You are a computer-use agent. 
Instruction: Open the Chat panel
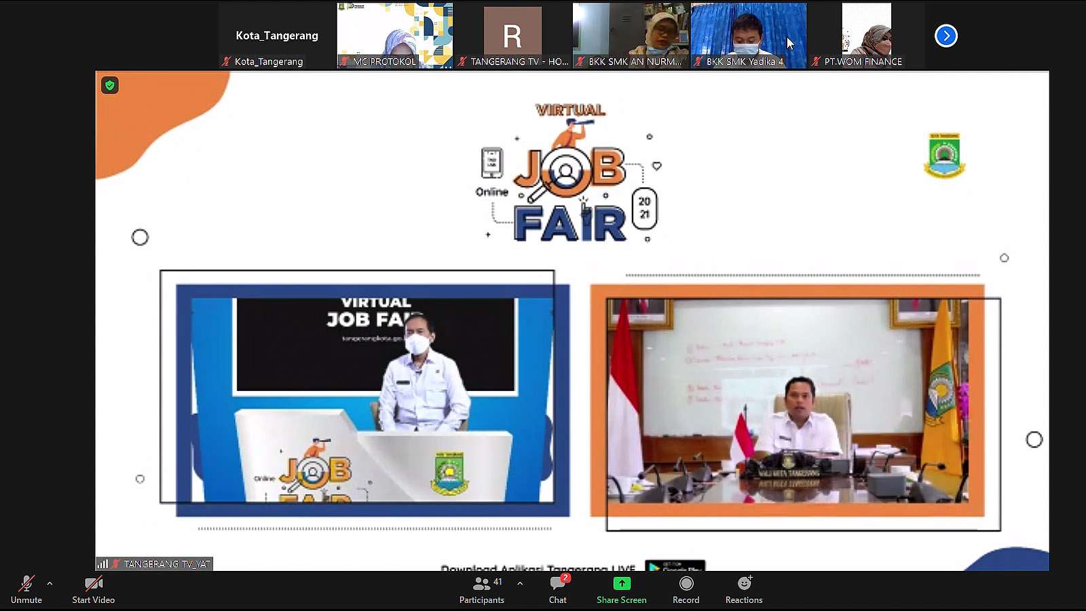[x=558, y=589]
